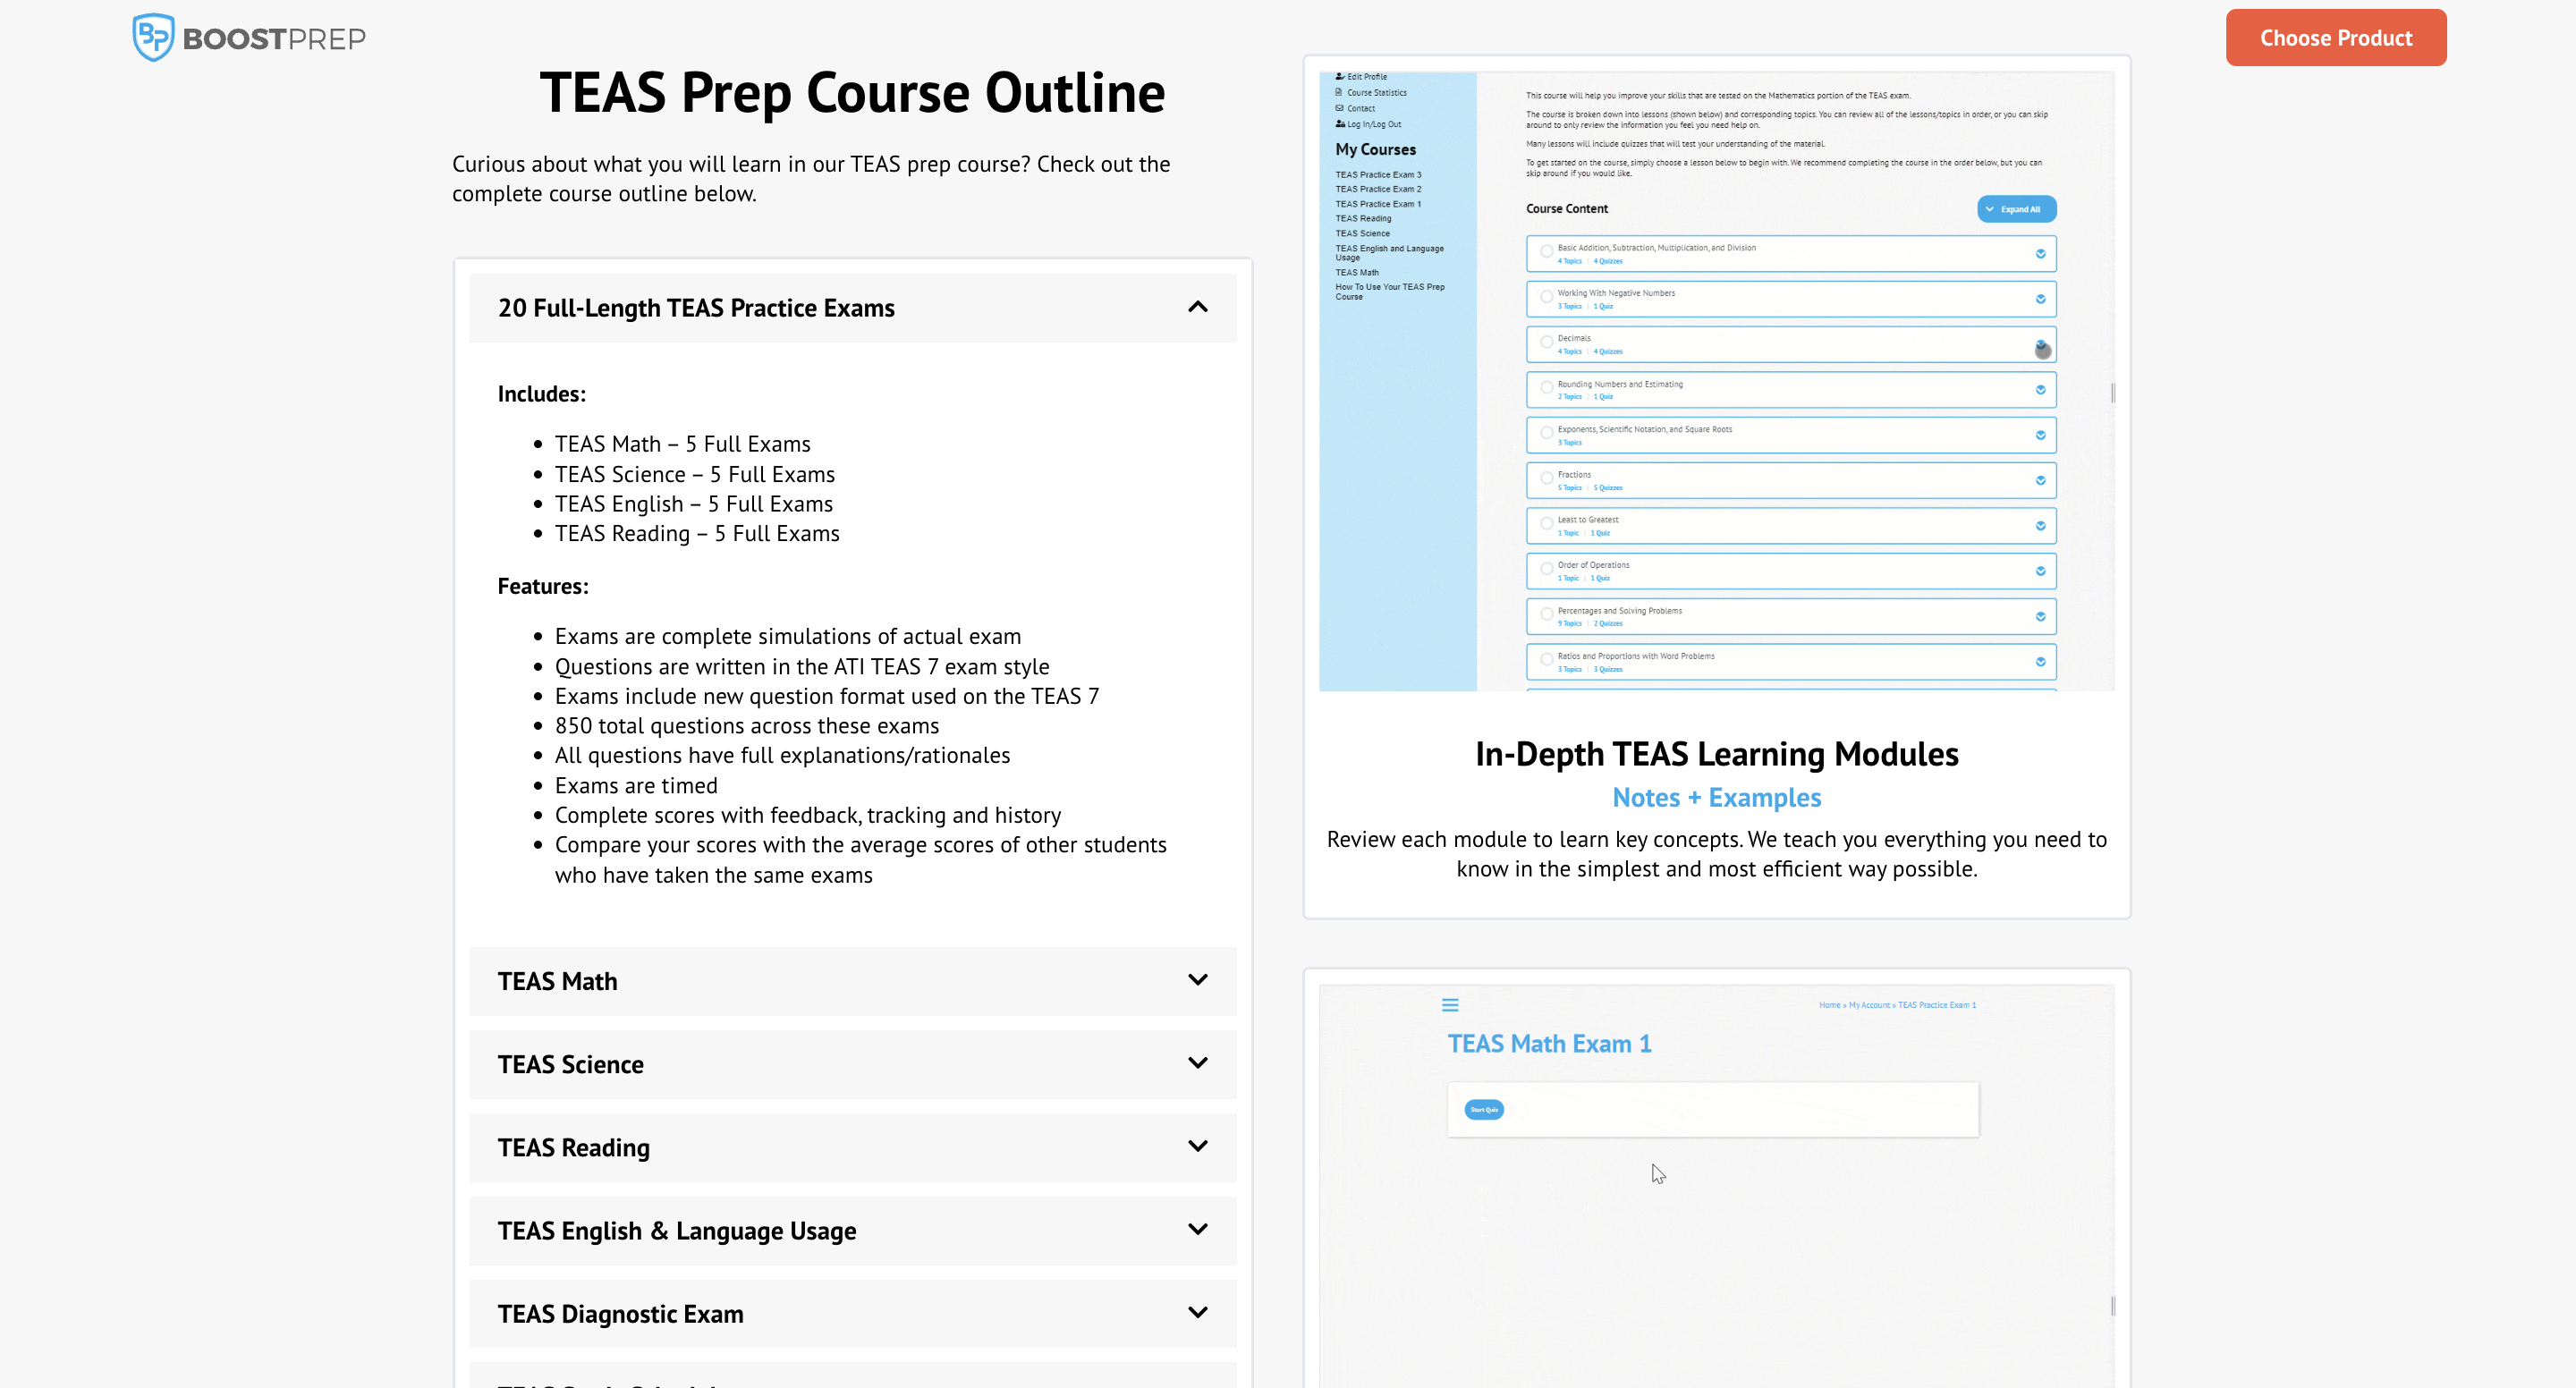This screenshot has height=1388, width=2576.
Task: Click the blue Start Quiz pill button
Action: 1483,1109
